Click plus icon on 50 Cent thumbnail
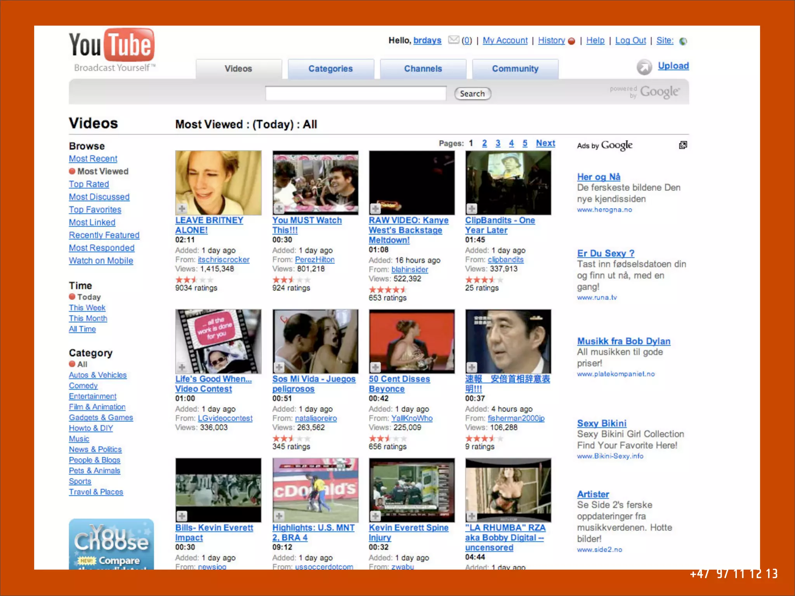 point(375,367)
